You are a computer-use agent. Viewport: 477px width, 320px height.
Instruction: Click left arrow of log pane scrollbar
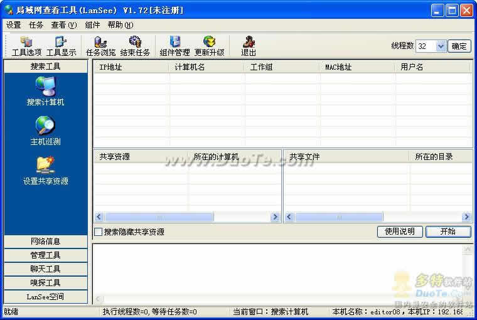coord(99,299)
